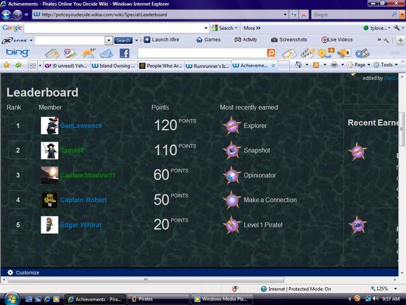Image resolution: width=406 pixels, height=305 pixels.
Task: Open Captain Robert member profile link
Action: coord(83,200)
